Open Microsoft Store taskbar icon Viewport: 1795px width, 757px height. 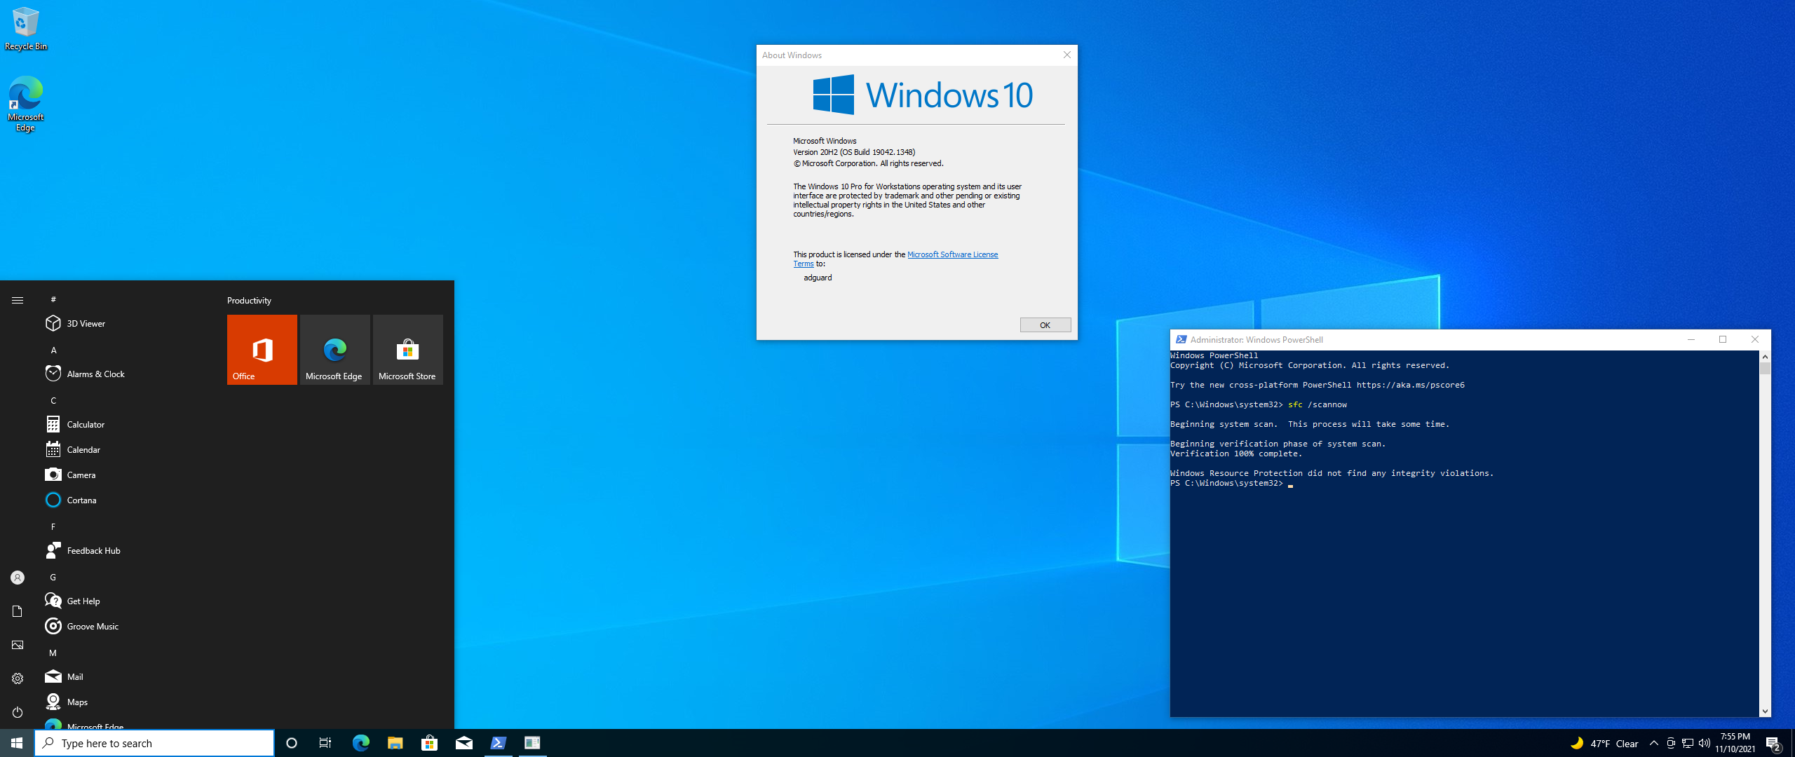tap(429, 743)
